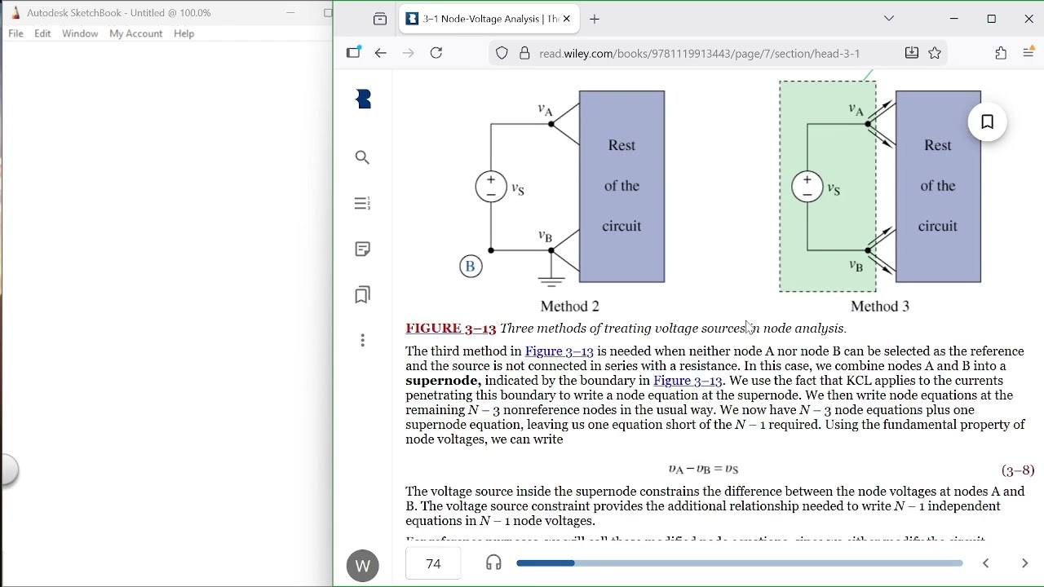Open the Edit menu in SketchBook
1044x587 pixels.
pos(42,33)
